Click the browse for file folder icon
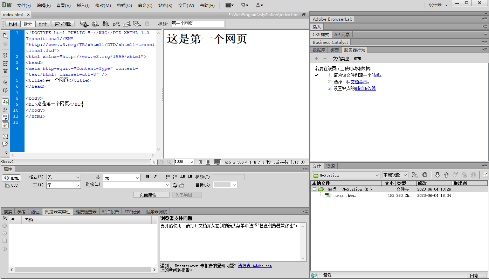The image size is (489, 279). [181, 185]
